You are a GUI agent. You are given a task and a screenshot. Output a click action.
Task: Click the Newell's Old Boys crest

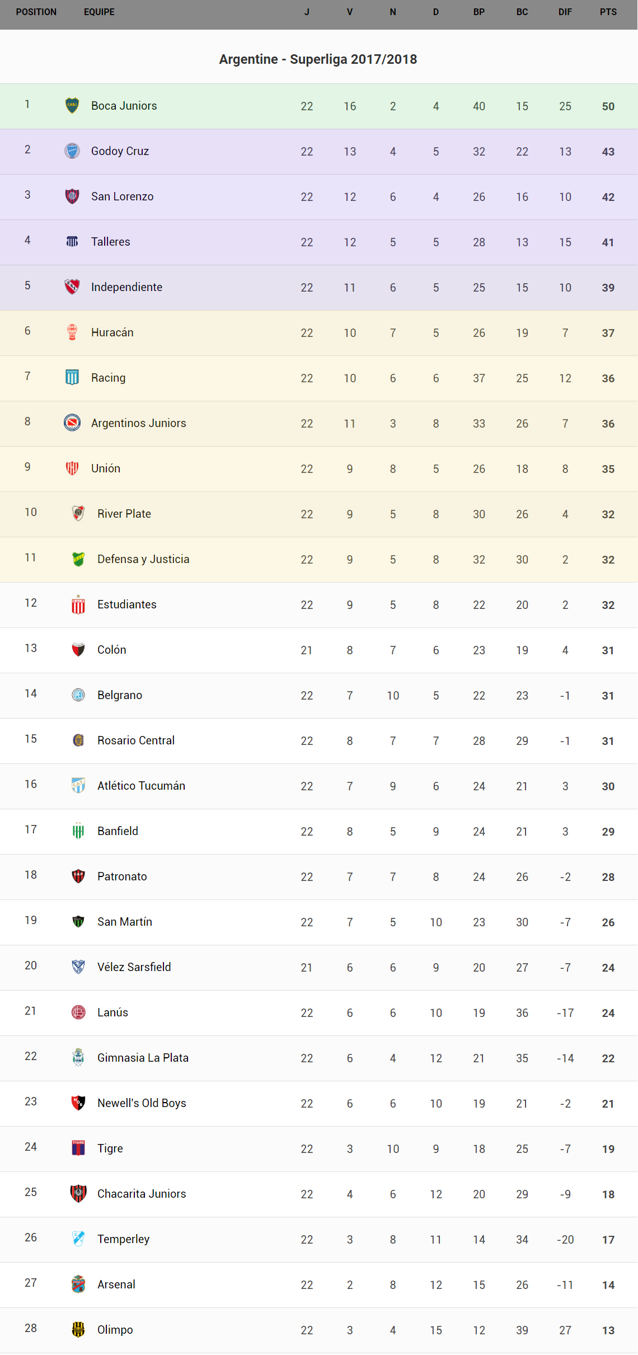[78, 1103]
